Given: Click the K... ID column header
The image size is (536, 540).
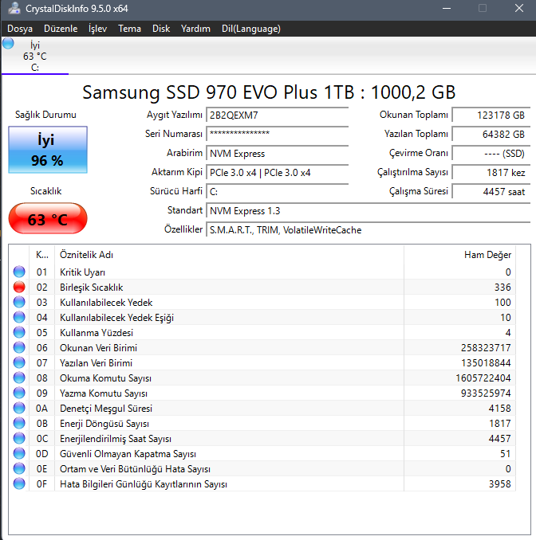Looking at the screenshot, I should pyautogui.click(x=41, y=255).
